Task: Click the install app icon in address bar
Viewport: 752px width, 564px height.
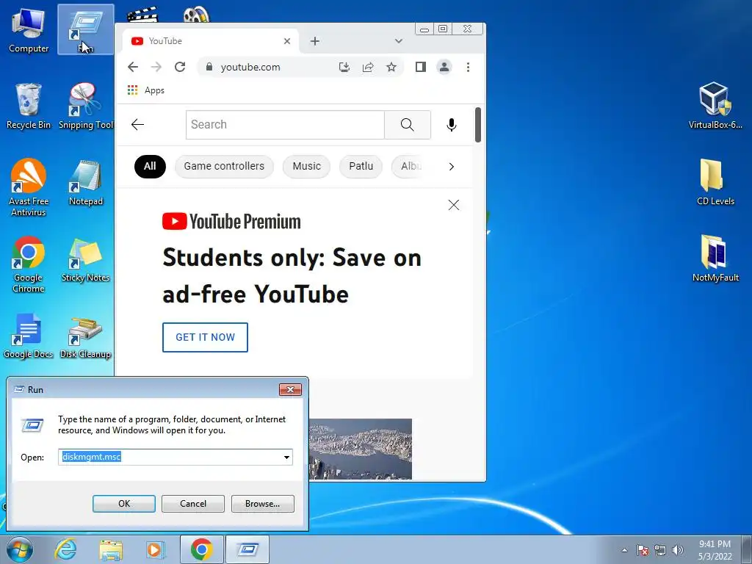Action: tap(344, 67)
